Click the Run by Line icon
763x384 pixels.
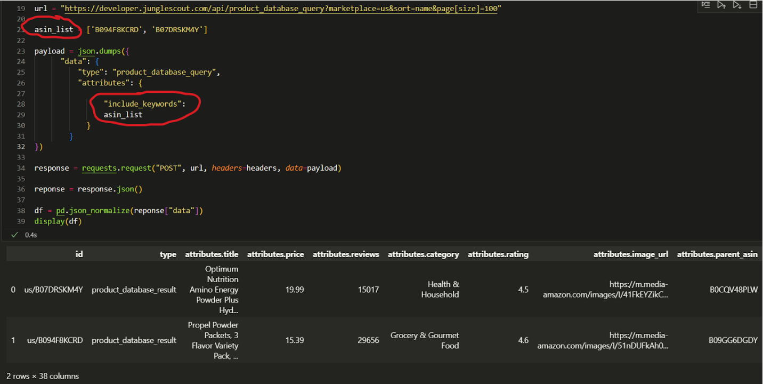pyautogui.click(x=705, y=5)
